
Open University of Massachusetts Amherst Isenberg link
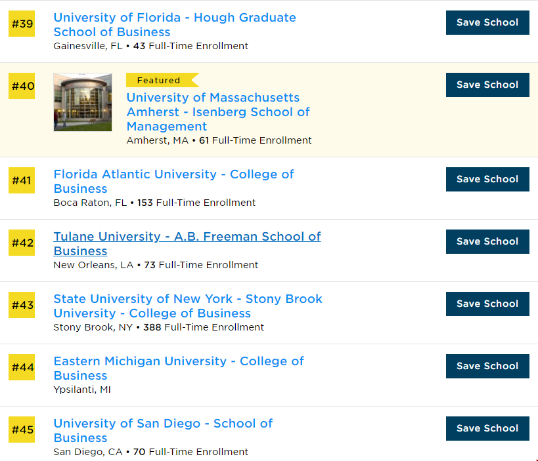[x=218, y=111]
